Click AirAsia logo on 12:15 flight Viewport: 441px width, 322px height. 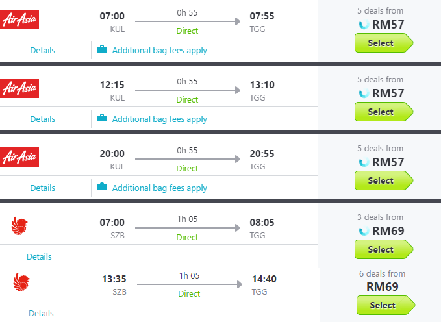pos(20,88)
